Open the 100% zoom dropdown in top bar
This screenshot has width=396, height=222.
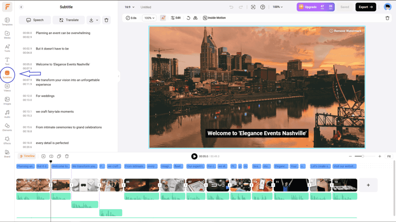(x=278, y=7)
